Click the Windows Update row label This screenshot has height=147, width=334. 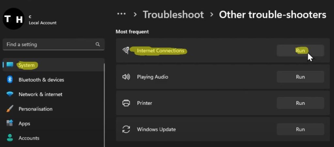coord(156,129)
